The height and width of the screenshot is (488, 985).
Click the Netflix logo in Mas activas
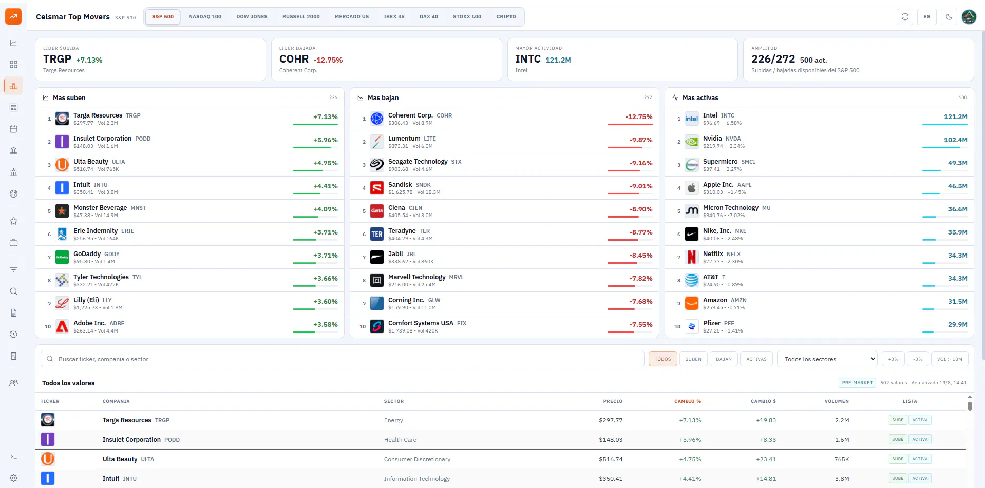(692, 257)
